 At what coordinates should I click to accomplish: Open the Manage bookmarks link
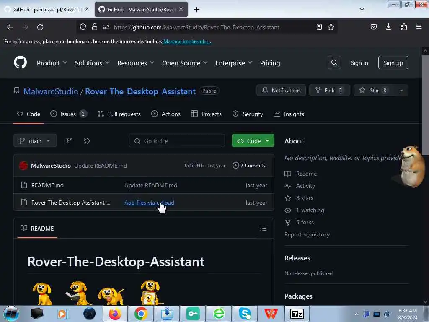click(187, 42)
